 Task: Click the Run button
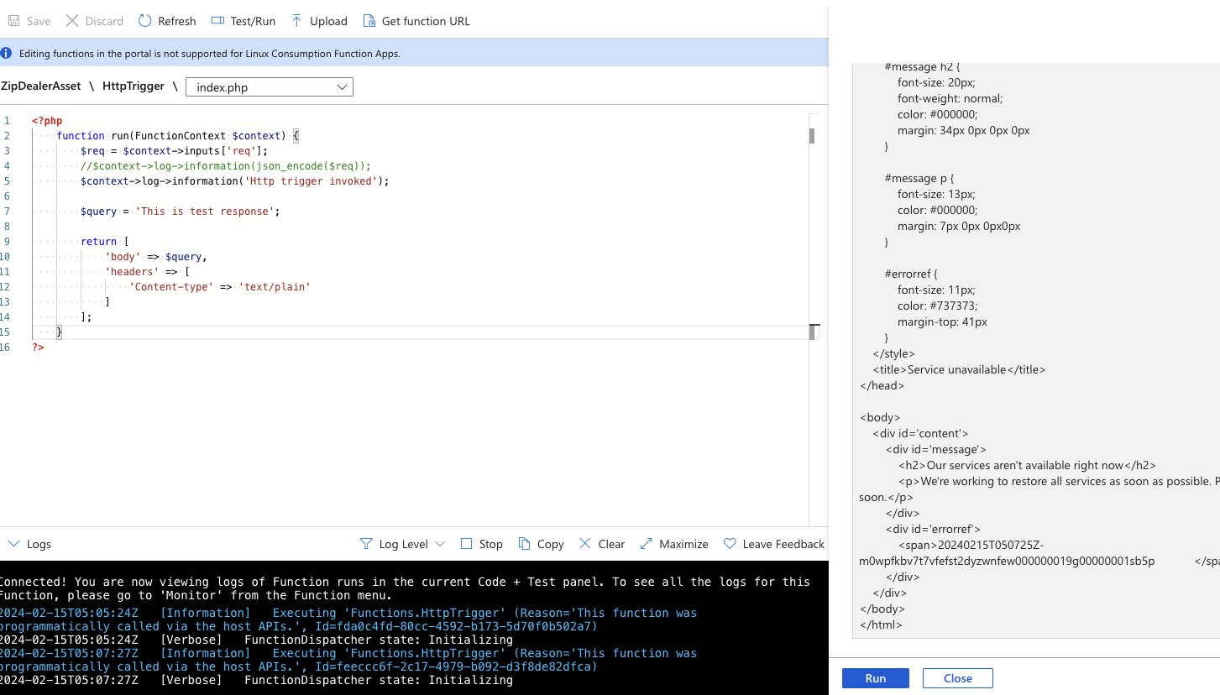click(x=876, y=678)
